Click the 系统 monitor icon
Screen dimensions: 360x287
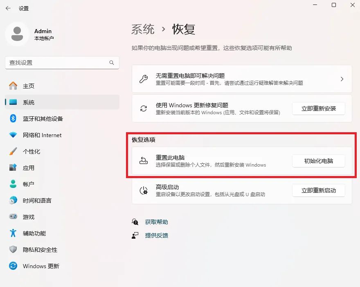click(x=13, y=102)
